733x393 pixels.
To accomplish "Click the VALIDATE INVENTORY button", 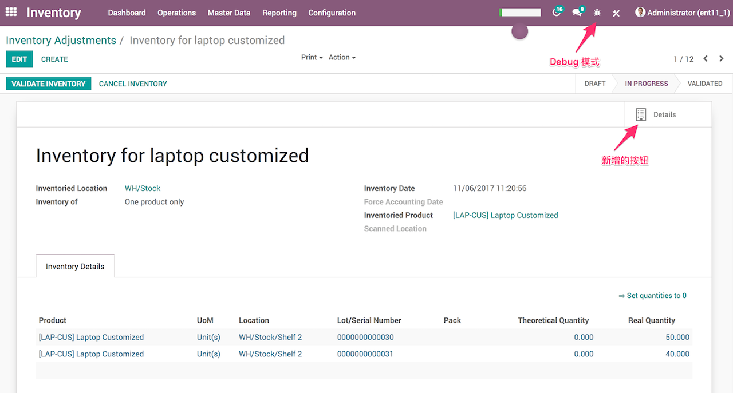I will coord(49,83).
